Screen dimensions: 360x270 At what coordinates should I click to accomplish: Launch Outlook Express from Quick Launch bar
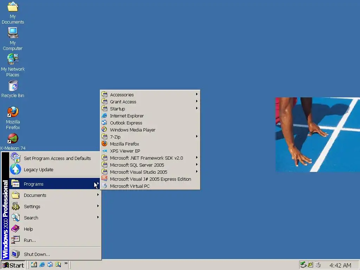[50, 265]
